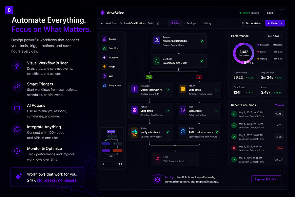295x197 pixels.
Task: Click the check mark on Add to nurture sequence
Action: click(217, 132)
